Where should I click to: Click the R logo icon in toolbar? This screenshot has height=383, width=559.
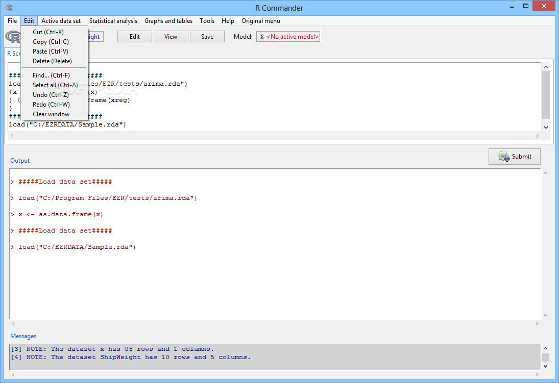coord(13,37)
